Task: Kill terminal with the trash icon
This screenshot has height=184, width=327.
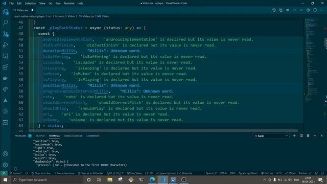Action: pyautogui.click(x=308, y=135)
